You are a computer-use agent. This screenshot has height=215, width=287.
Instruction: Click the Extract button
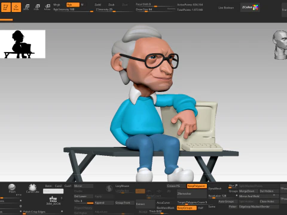tap(145, 204)
